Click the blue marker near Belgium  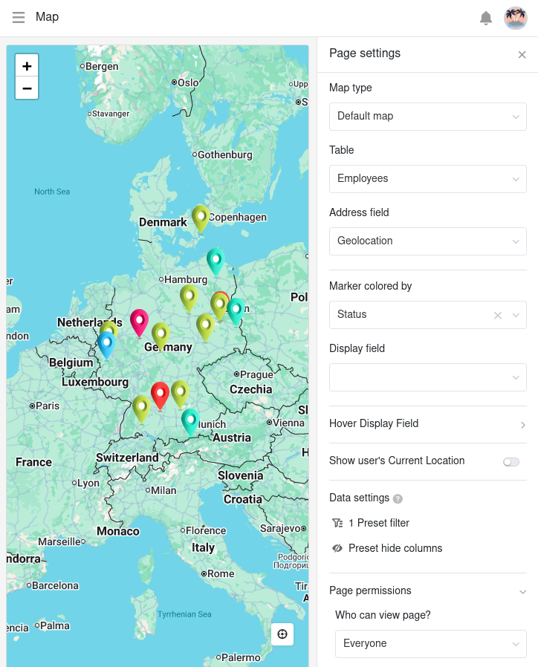106,343
